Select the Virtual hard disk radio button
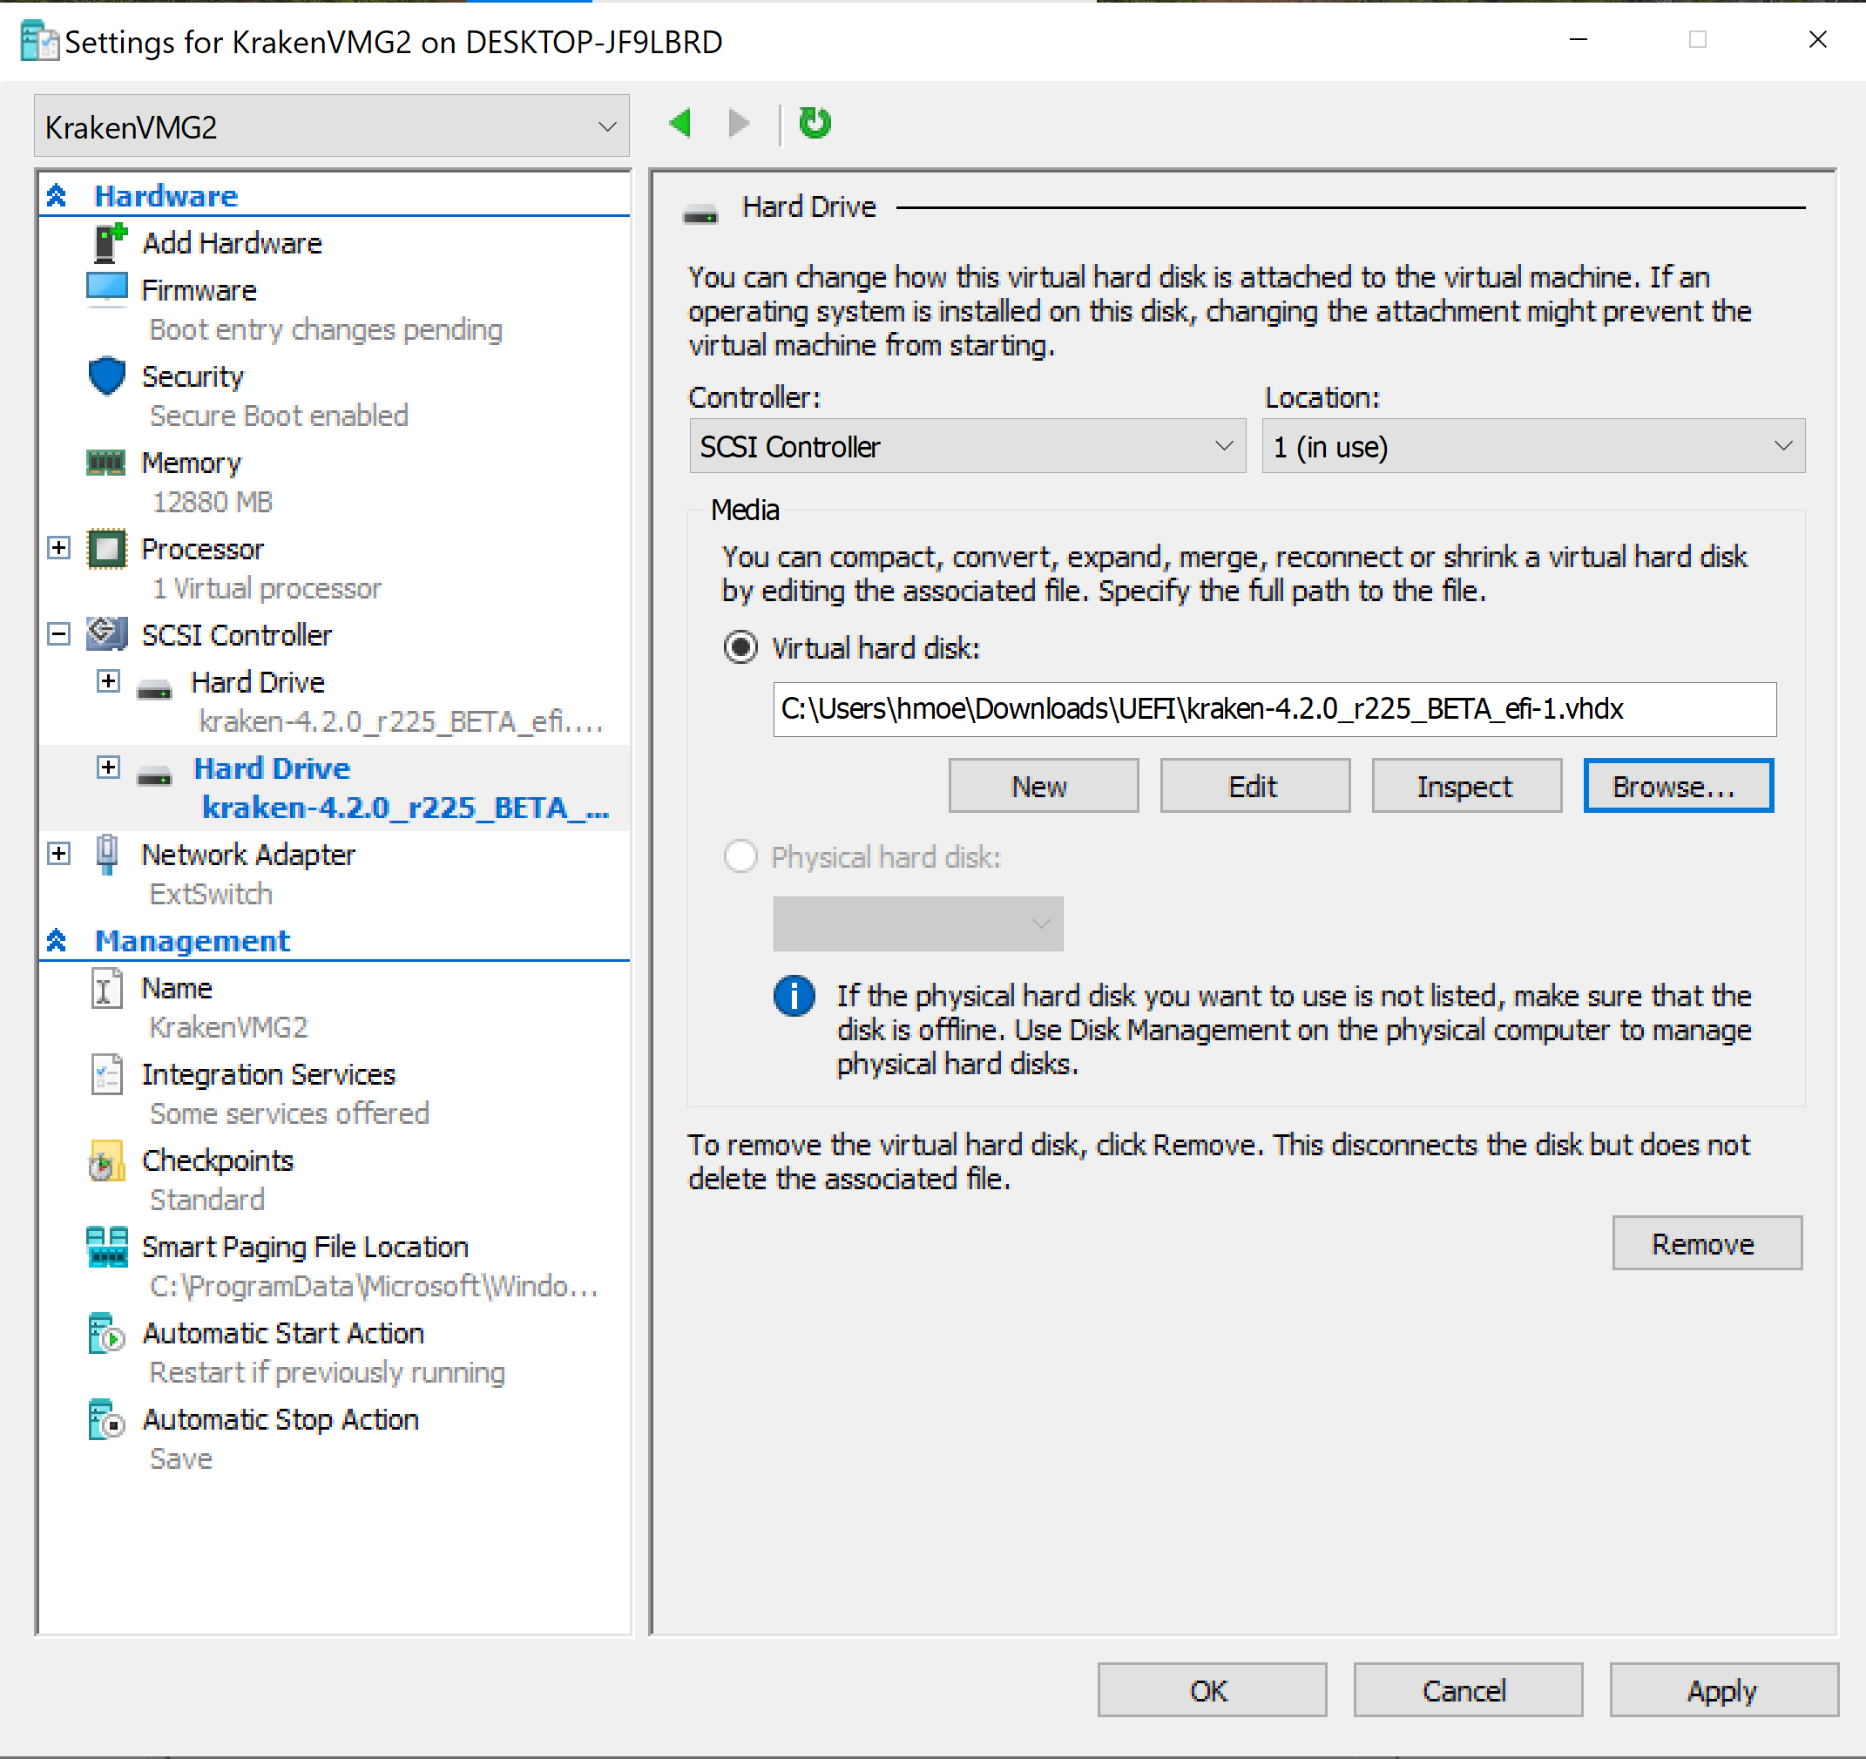Image resolution: width=1866 pixels, height=1759 pixels. point(740,647)
